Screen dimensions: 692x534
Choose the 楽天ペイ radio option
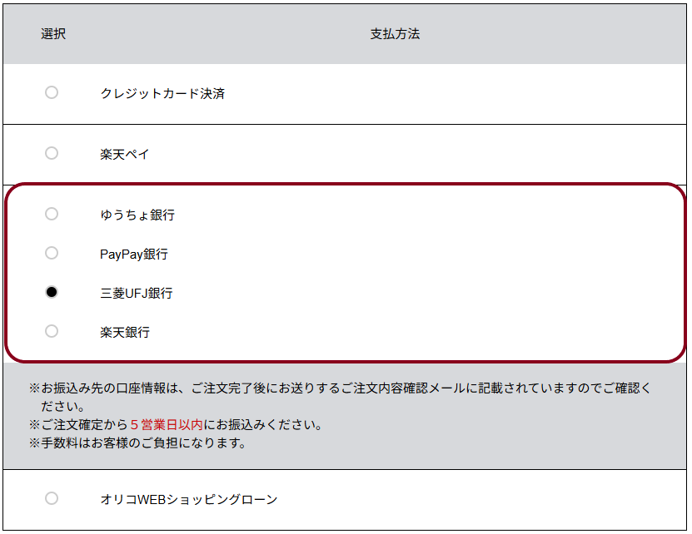pyautogui.click(x=52, y=153)
